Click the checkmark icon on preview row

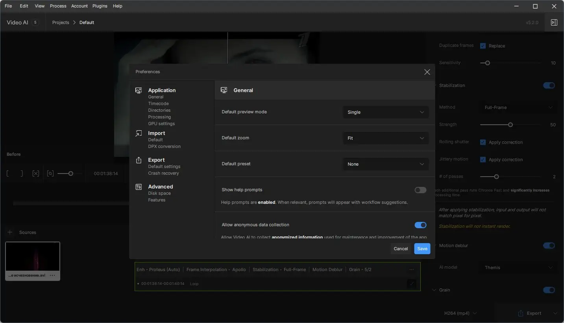(412, 283)
